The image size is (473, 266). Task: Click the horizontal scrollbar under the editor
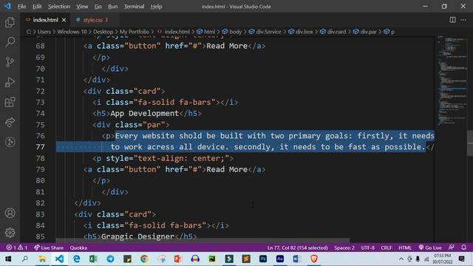[203, 241]
